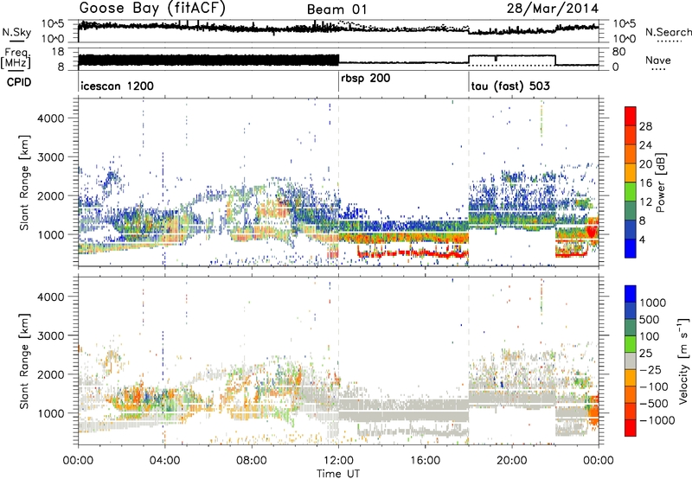
Task: Click the gray segment of the velocity colorbar
Action: tap(631, 361)
